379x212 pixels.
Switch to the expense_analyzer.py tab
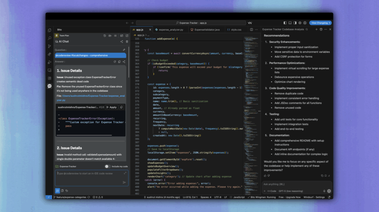(171, 30)
